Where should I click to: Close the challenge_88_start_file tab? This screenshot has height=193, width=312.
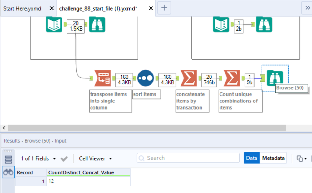[x=151, y=8]
